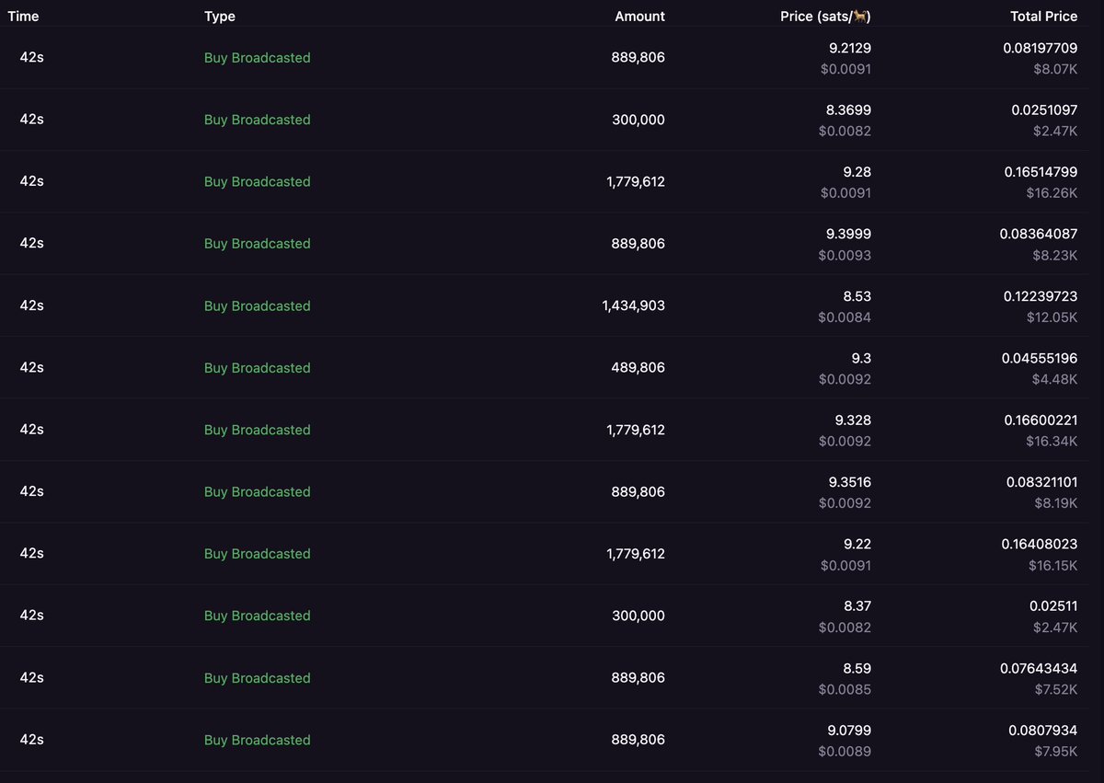The width and height of the screenshot is (1104, 783).
Task: Sort by the Amount column header
Action: pos(641,16)
